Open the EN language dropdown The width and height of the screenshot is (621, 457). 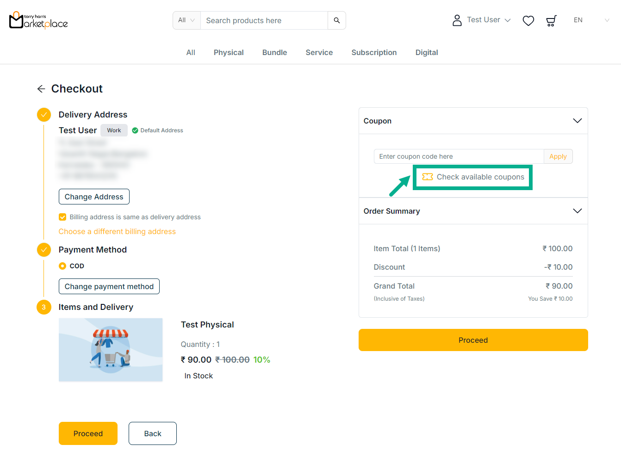pos(591,20)
